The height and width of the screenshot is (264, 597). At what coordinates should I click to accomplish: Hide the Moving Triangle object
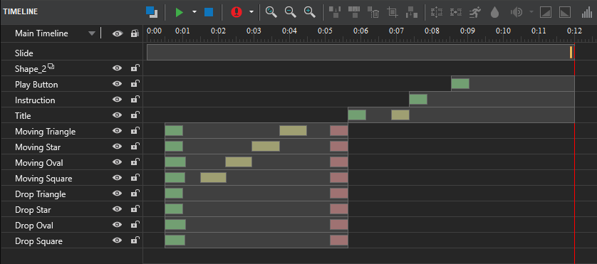[x=118, y=131]
